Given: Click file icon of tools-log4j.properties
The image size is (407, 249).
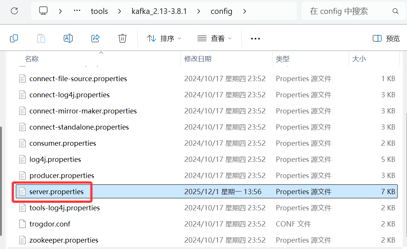Looking at the screenshot, I should (x=23, y=208).
